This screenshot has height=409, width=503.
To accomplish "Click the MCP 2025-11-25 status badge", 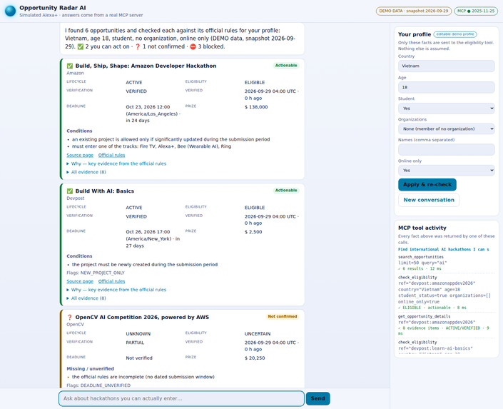I will click(x=476, y=11).
